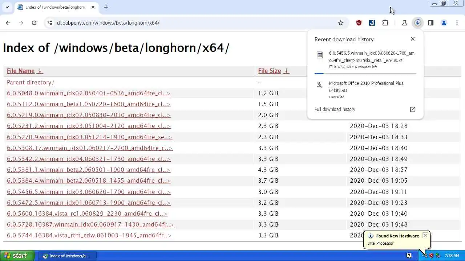The image size is (465, 261).
Task: Open the Windows XP start menu
Action: 17,256
